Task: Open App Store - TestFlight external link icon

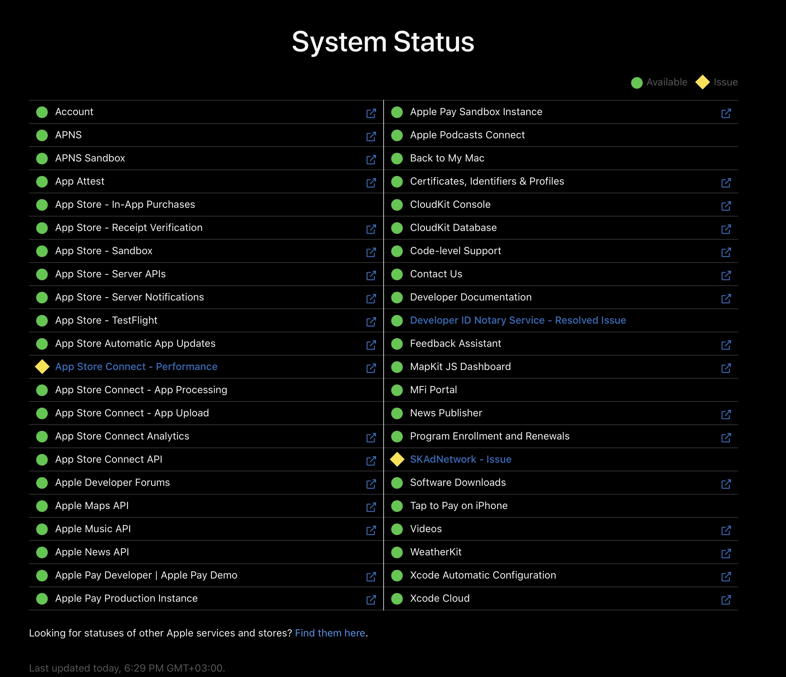Action: tap(371, 322)
